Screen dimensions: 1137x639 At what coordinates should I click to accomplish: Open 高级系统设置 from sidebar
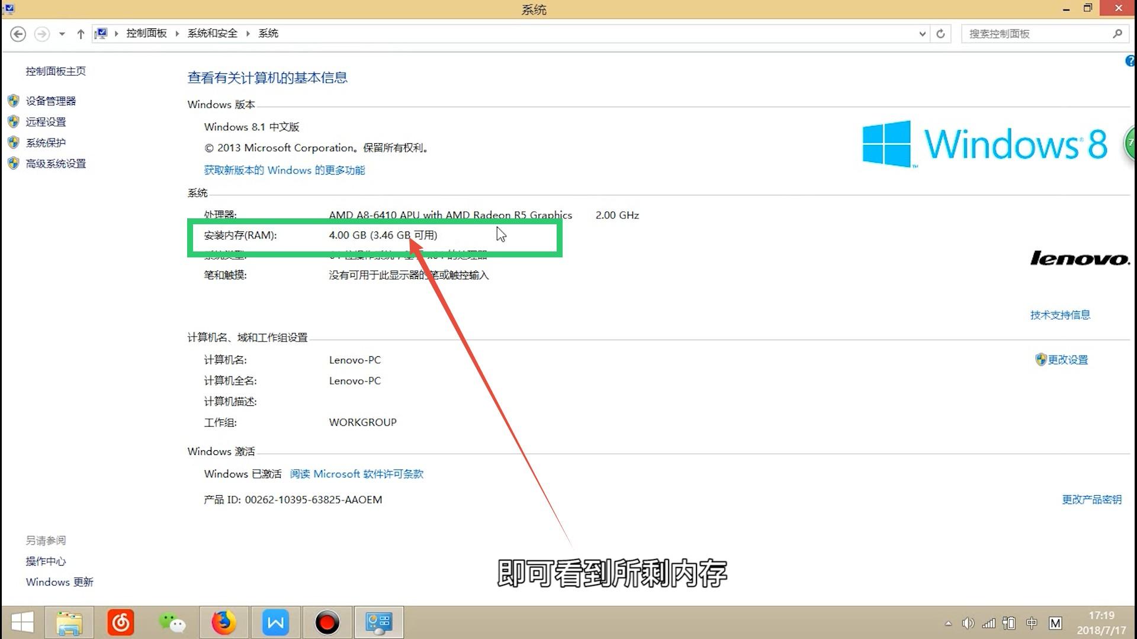tap(56, 163)
